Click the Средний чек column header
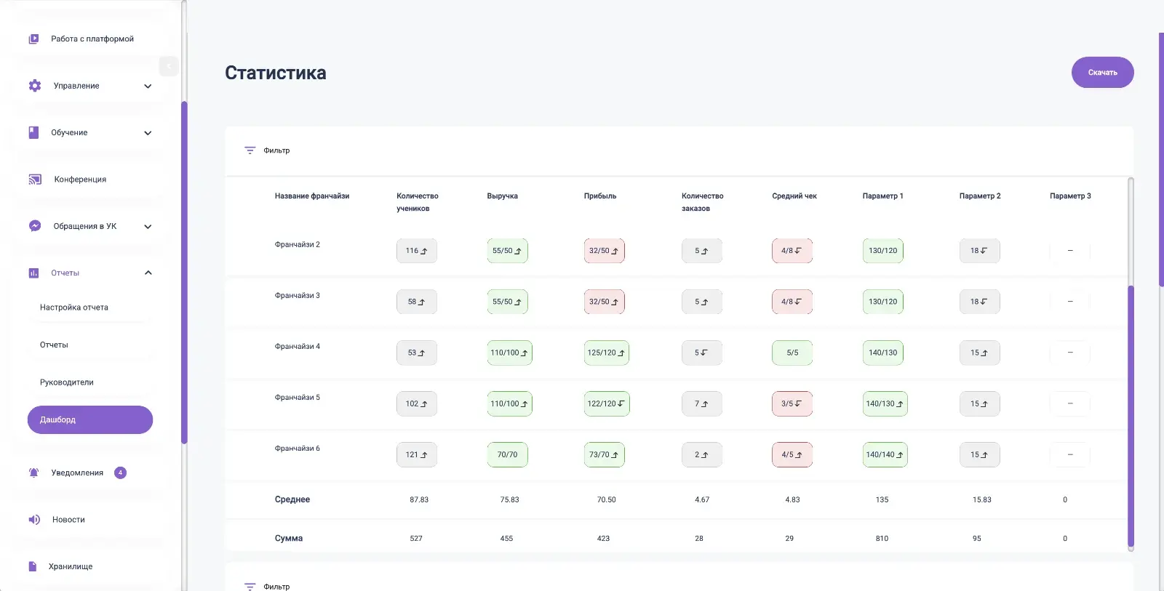The image size is (1164, 591). pyautogui.click(x=794, y=196)
